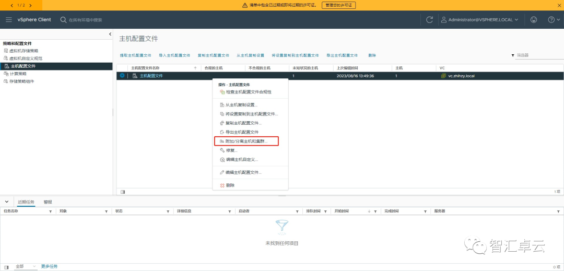Collapse the left navigation sidebar
Viewport: 564px width, 271px height.
point(110,34)
